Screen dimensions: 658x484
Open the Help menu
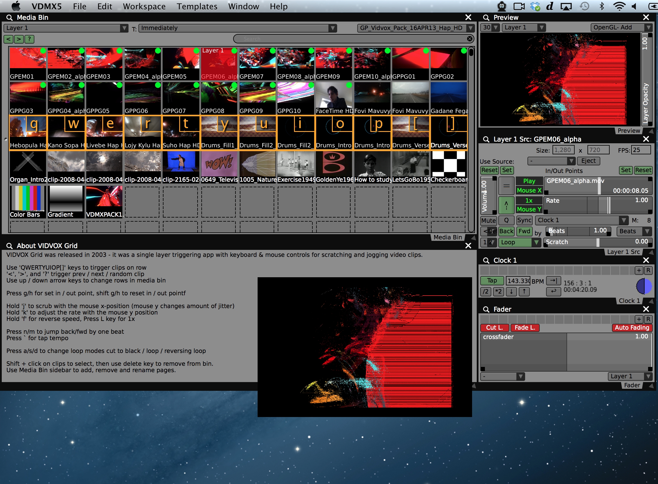pyautogui.click(x=279, y=6)
